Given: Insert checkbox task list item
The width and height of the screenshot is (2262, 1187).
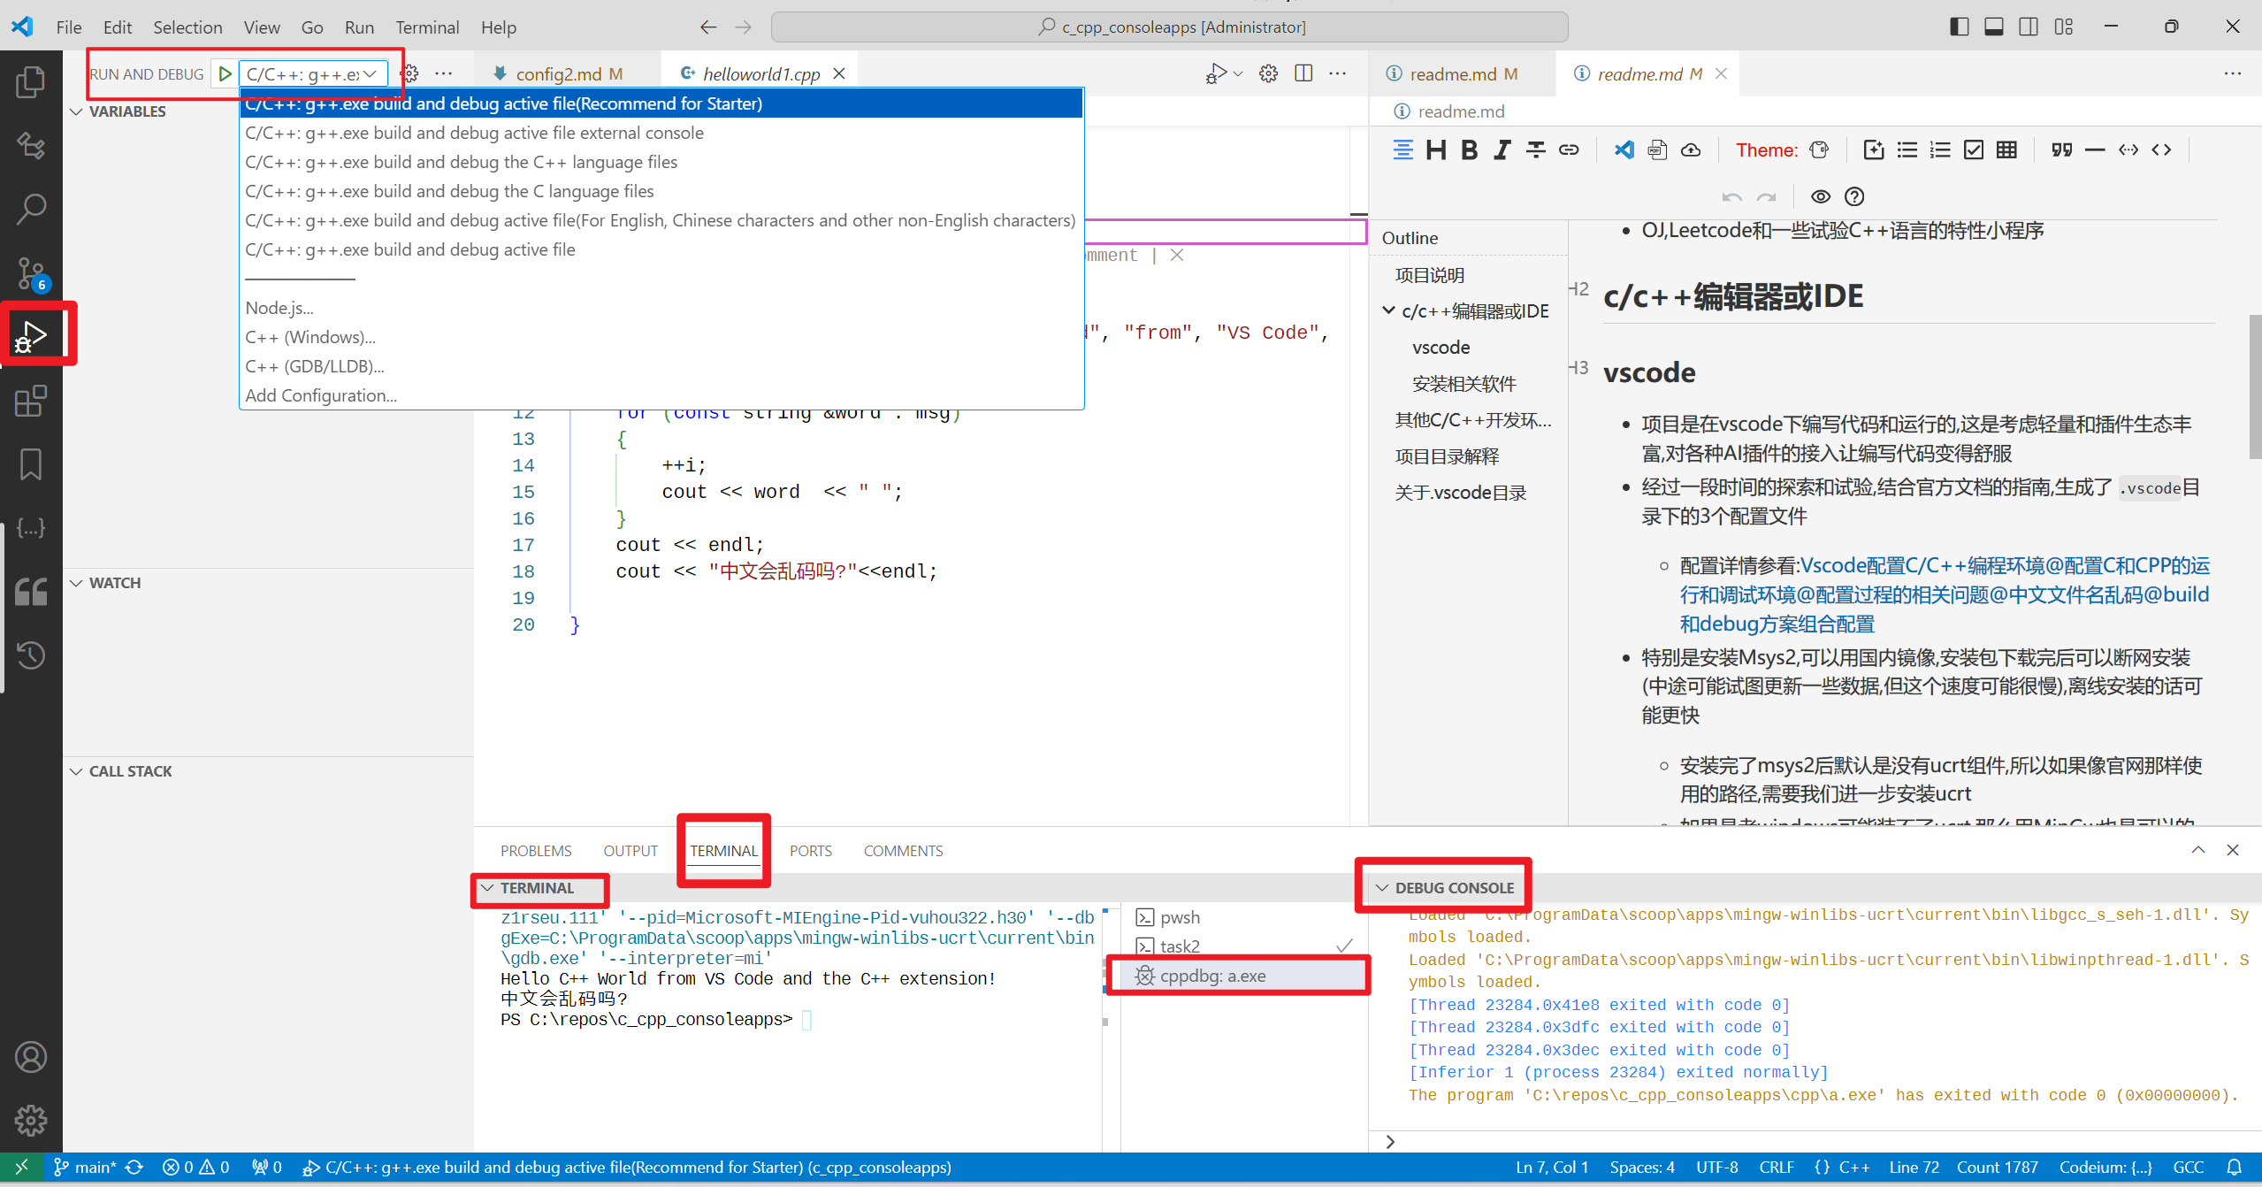Looking at the screenshot, I should 1974,149.
